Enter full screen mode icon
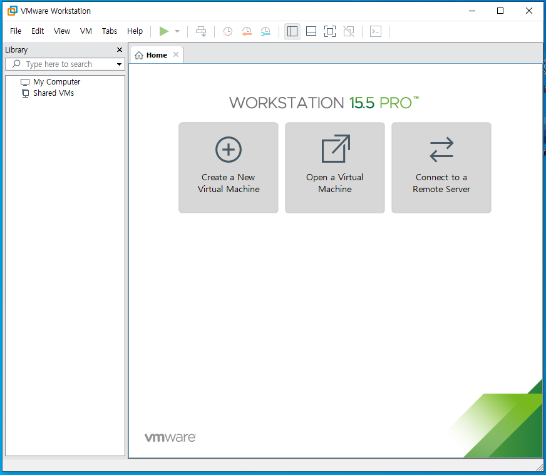This screenshot has width=546, height=475. [x=330, y=31]
